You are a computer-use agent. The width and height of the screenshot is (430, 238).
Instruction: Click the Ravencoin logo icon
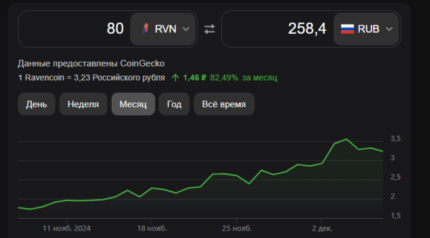(x=145, y=29)
